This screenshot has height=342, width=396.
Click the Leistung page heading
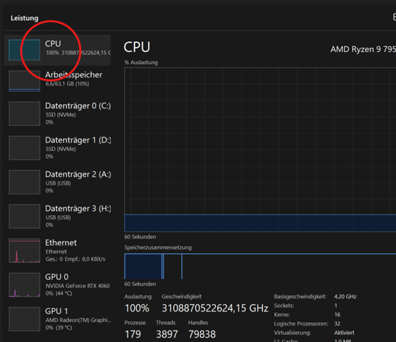[x=24, y=19]
